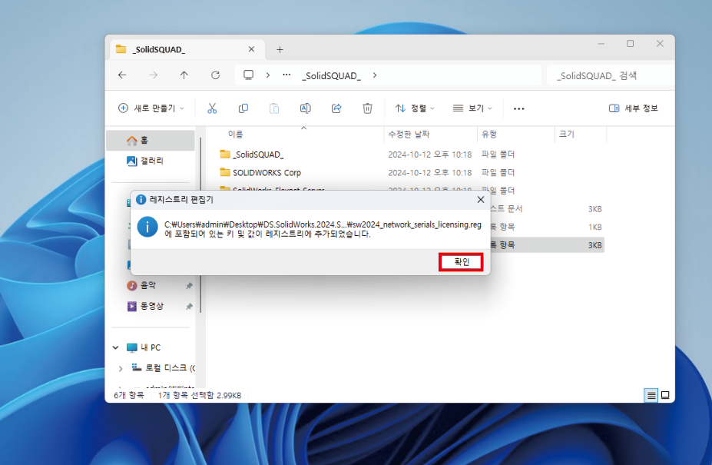Sort by 유형 column header
This screenshot has height=465, width=712.
[489, 134]
